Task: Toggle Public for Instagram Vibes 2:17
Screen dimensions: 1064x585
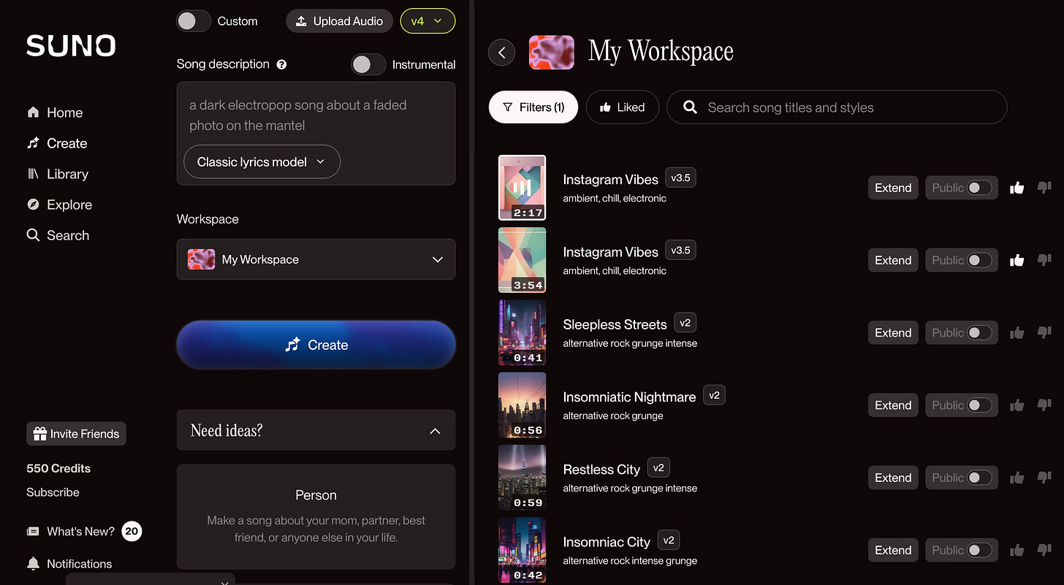Action: [979, 188]
